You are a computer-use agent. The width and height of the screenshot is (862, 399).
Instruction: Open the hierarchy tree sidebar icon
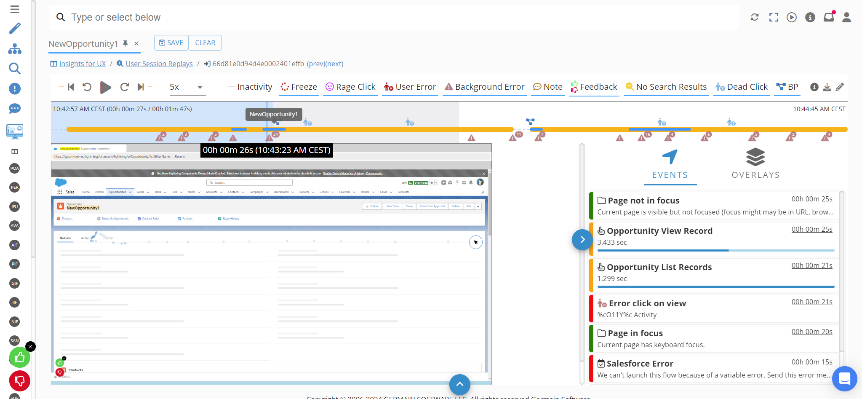(15, 49)
